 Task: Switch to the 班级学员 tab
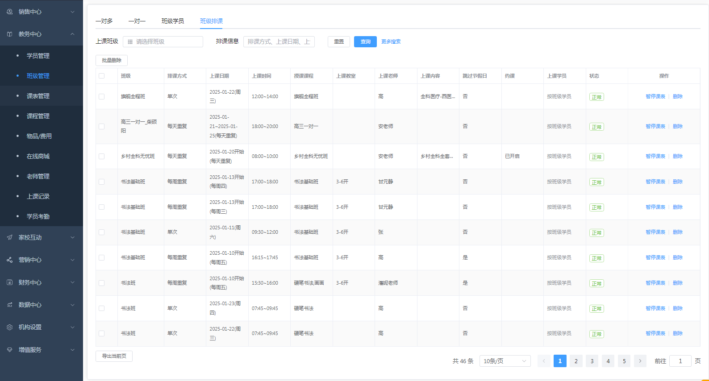[173, 21]
